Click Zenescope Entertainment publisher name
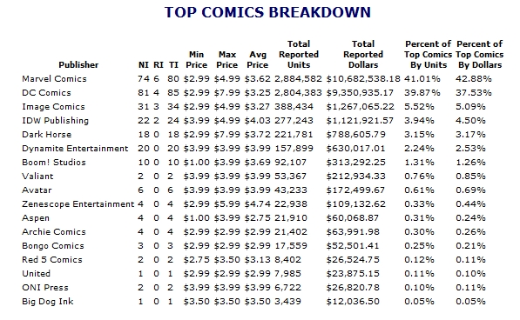The width and height of the screenshot is (520, 320). pyautogui.click(x=78, y=203)
